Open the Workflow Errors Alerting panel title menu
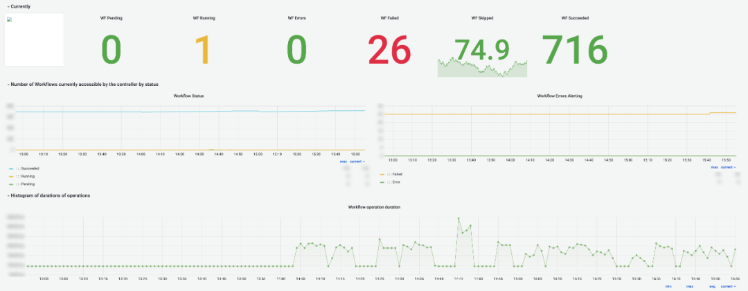This screenshot has height=291, width=748. [x=560, y=96]
